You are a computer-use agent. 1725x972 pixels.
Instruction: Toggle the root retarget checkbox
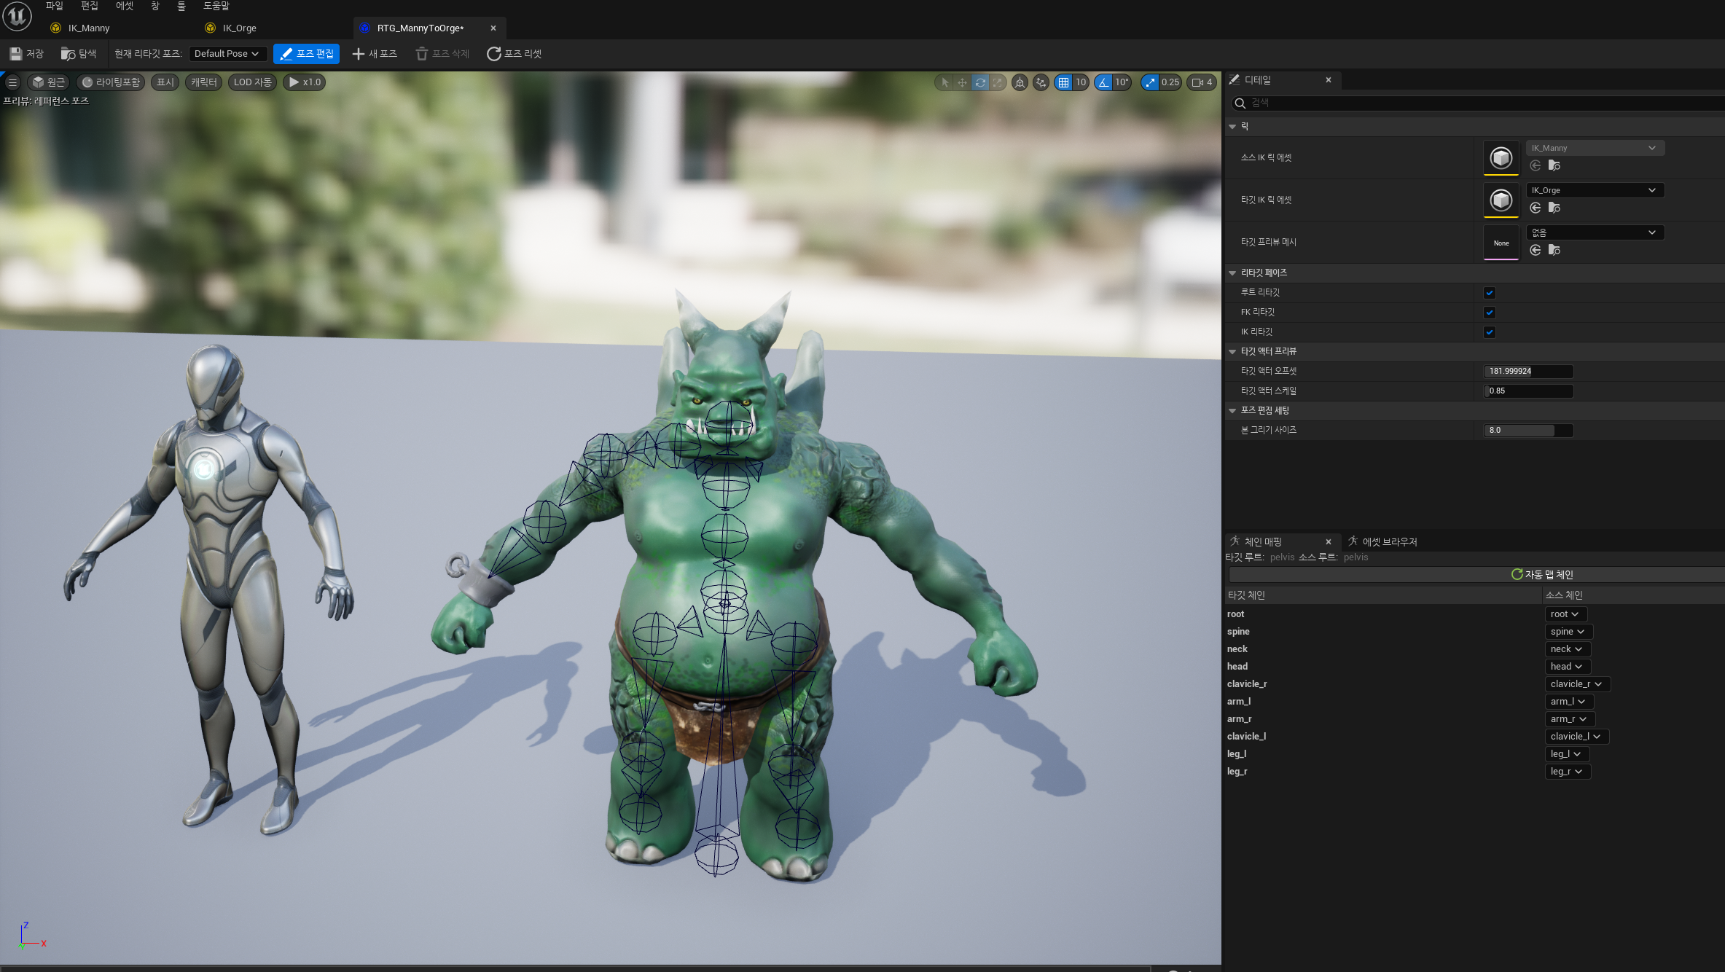pos(1489,293)
